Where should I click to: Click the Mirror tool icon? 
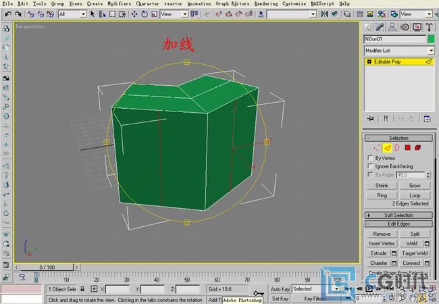point(324,14)
